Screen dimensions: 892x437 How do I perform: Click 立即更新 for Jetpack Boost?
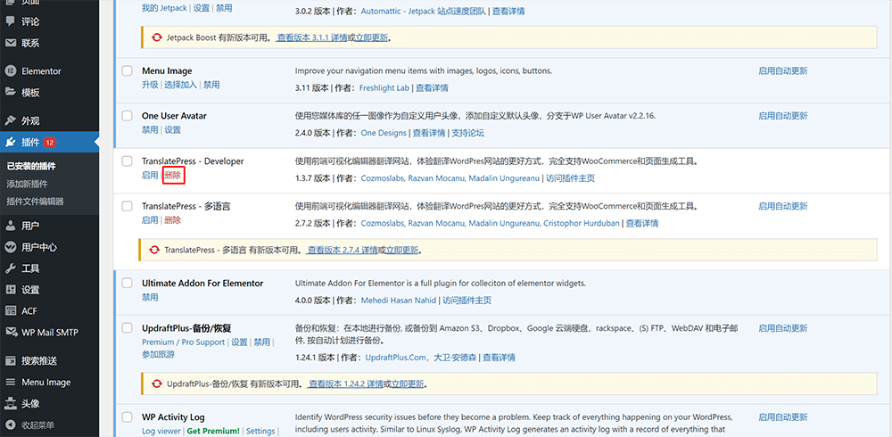click(371, 38)
